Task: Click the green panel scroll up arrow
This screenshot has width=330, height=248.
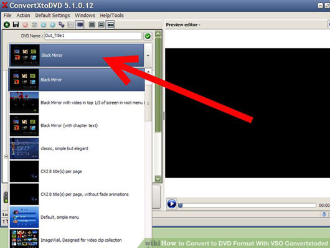Action: (x=158, y=34)
